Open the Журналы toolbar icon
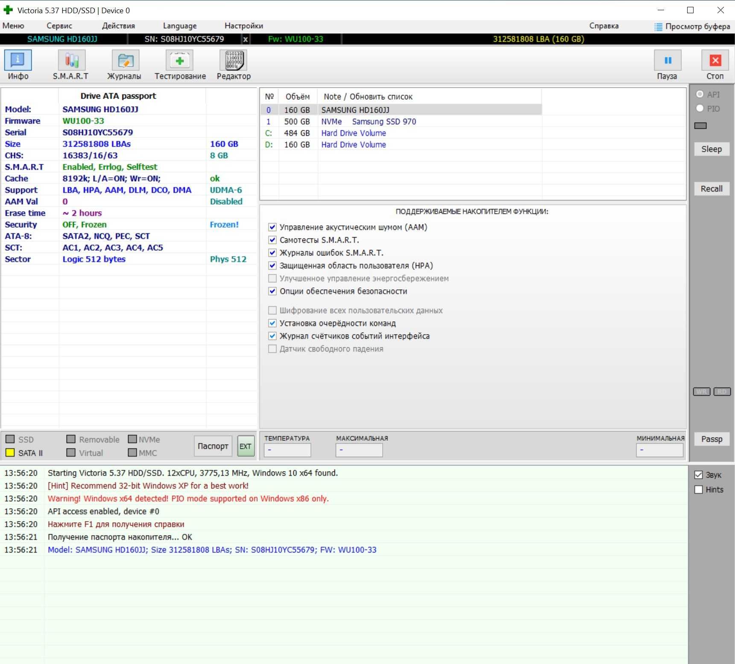Image resolution: width=735 pixels, height=664 pixels. (126, 60)
